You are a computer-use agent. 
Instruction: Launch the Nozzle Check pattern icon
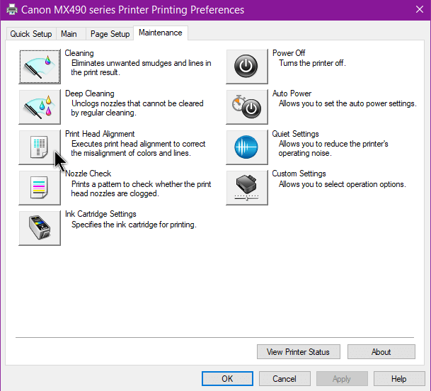(x=40, y=188)
